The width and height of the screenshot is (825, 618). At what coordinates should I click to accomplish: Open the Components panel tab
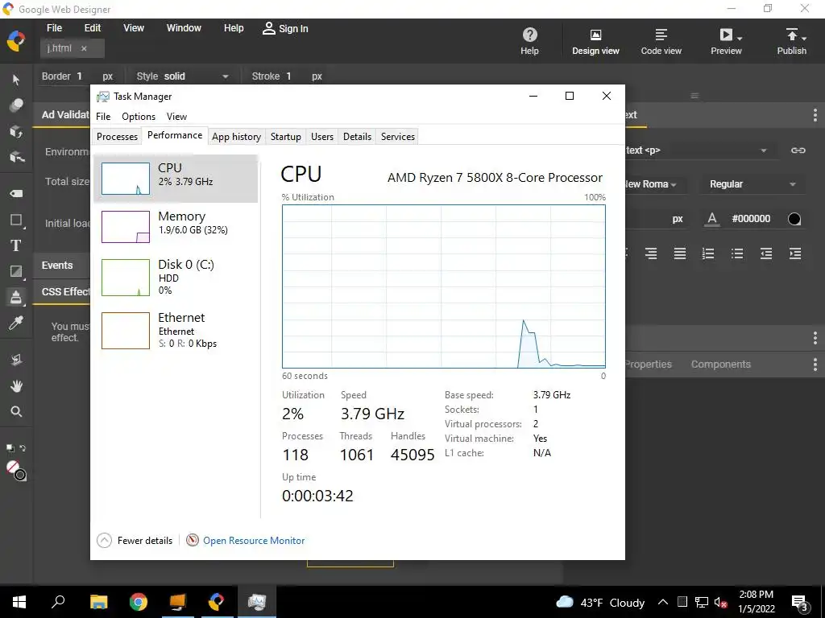click(x=720, y=365)
